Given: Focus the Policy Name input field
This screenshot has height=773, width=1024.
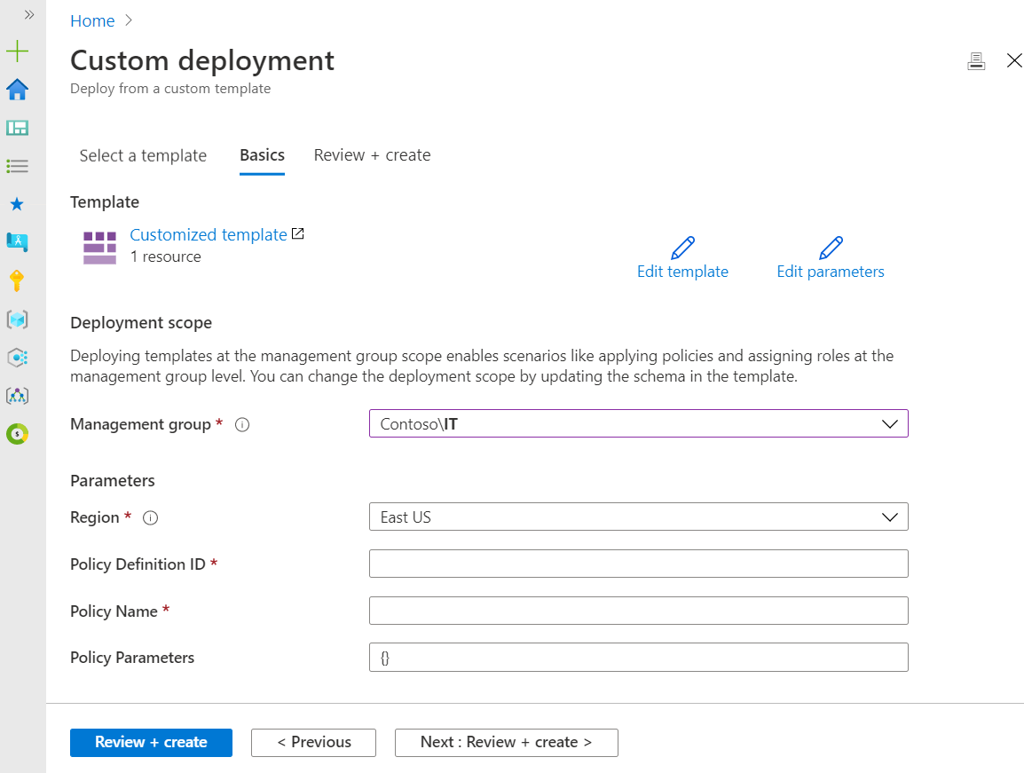Looking at the screenshot, I should coord(638,611).
